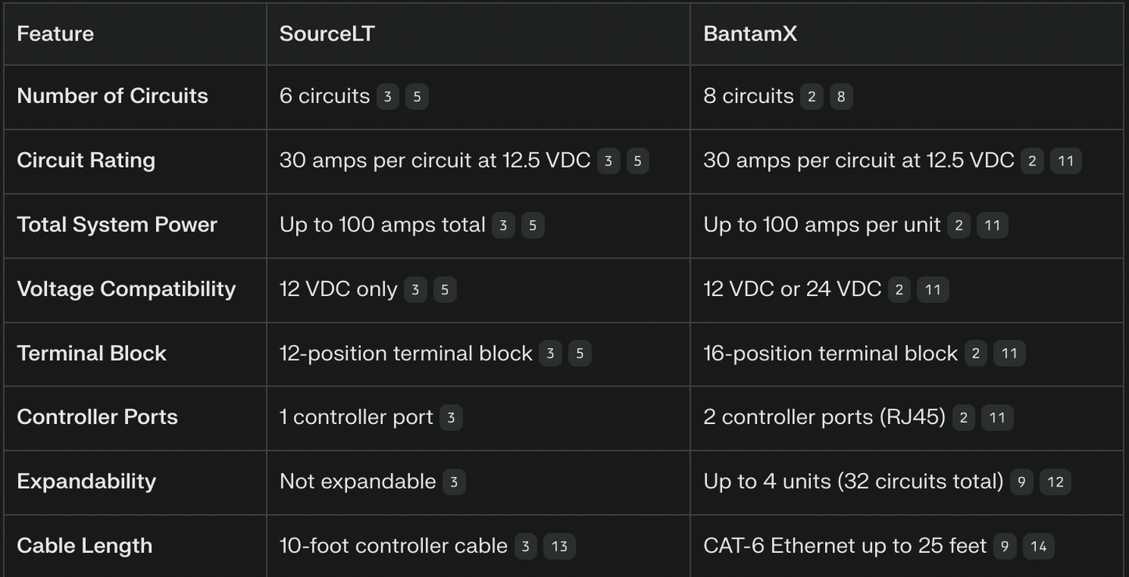
Task: Open citation 5 beside "6 circuits"
Action: click(416, 97)
